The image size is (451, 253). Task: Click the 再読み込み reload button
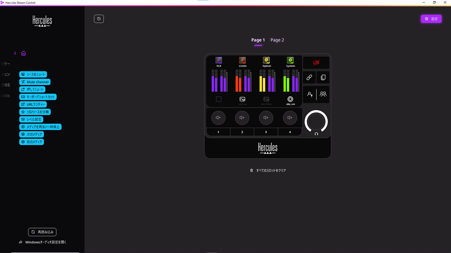tap(42, 232)
